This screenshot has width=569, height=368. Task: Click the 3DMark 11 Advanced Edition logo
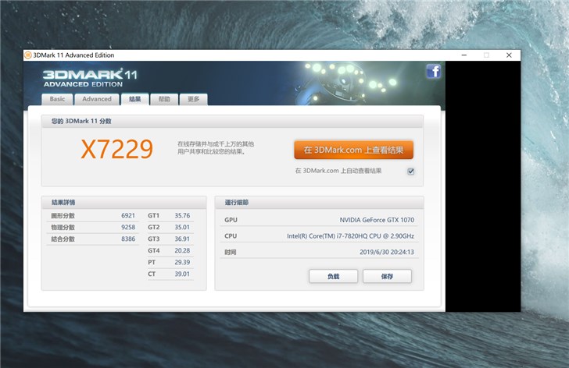tap(90, 78)
